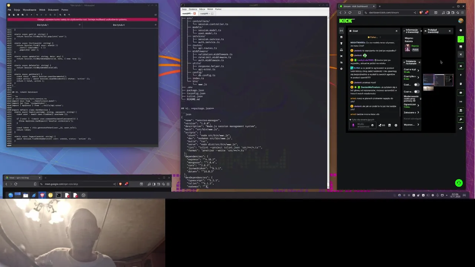Click dashboard.kick.com address bar
This screenshot has height=267, width=475.
pos(384,13)
